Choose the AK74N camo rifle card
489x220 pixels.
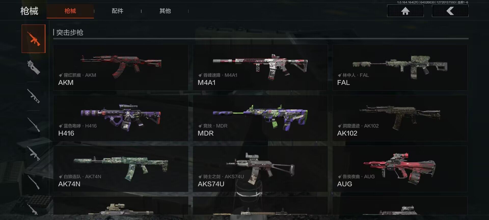tap(121, 169)
